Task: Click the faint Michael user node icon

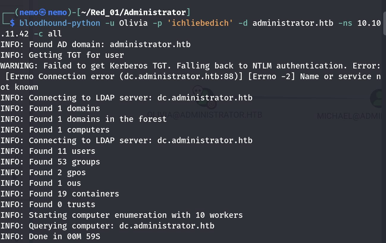Action: tap(378, 98)
